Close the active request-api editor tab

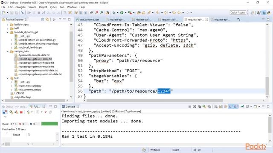tap(206, 20)
